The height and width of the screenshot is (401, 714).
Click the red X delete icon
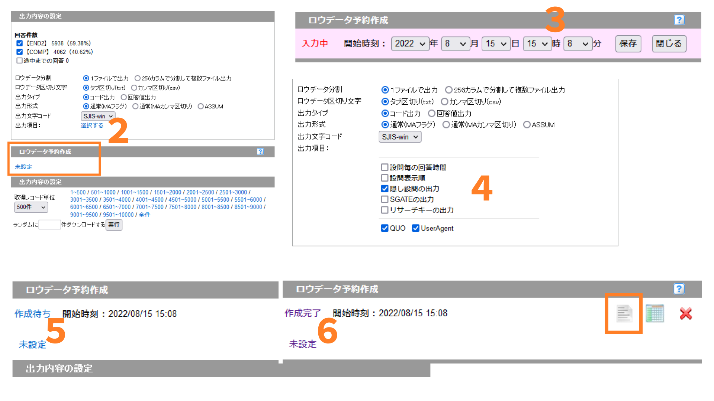[x=685, y=314]
